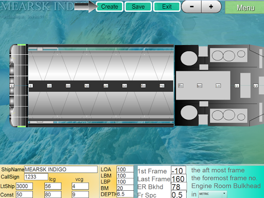Edit the ShipName field

click(x=61, y=169)
